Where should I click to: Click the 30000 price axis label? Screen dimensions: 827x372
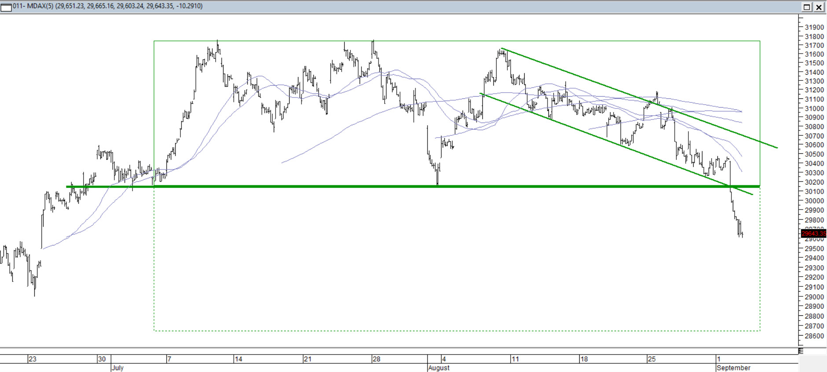(814, 201)
